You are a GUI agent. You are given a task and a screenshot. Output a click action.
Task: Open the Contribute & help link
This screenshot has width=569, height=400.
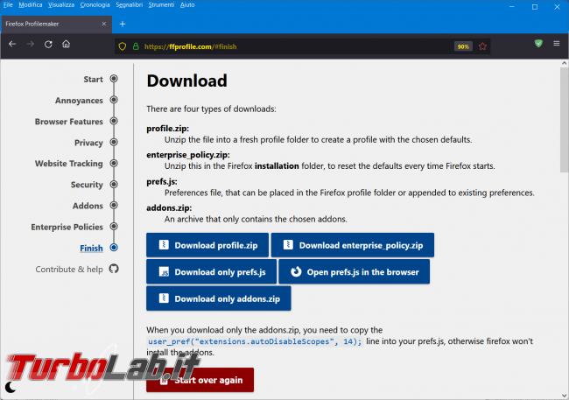coord(69,270)
